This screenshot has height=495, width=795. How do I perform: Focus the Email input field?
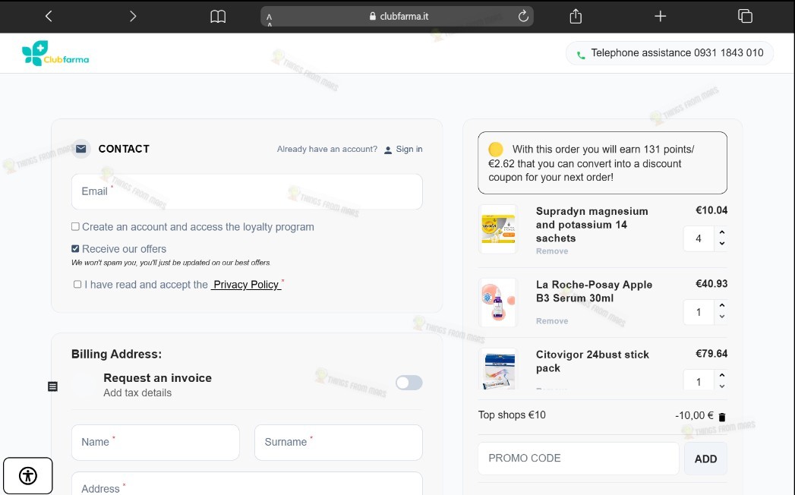(247, 192)
